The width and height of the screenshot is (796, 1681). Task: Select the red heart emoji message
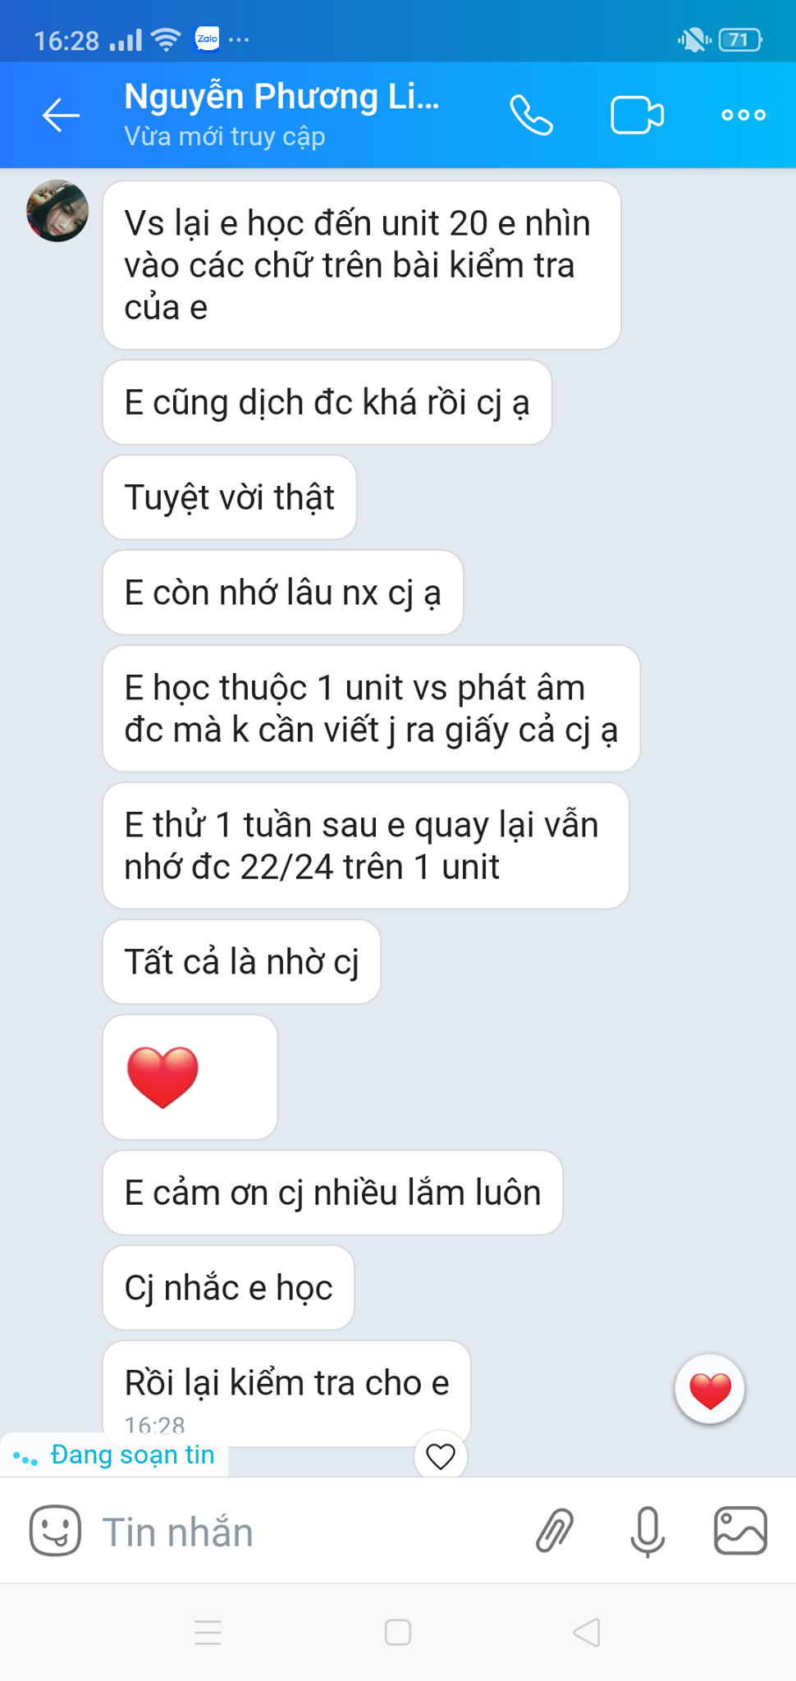pyautogui.click(x=190, y=1077)
